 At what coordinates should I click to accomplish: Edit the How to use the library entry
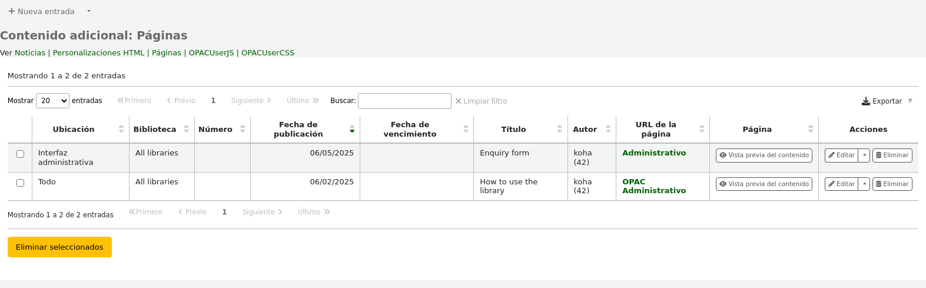[841, 184]
